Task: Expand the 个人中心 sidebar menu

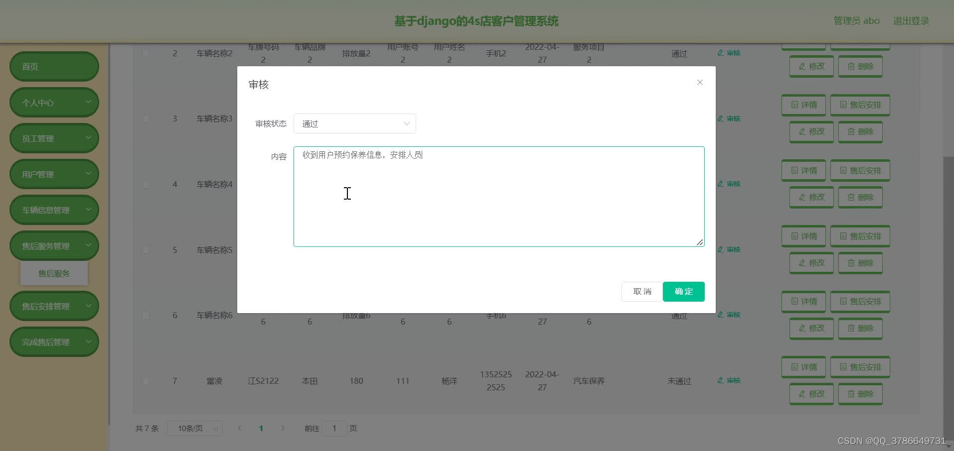Action: point(54,102)
